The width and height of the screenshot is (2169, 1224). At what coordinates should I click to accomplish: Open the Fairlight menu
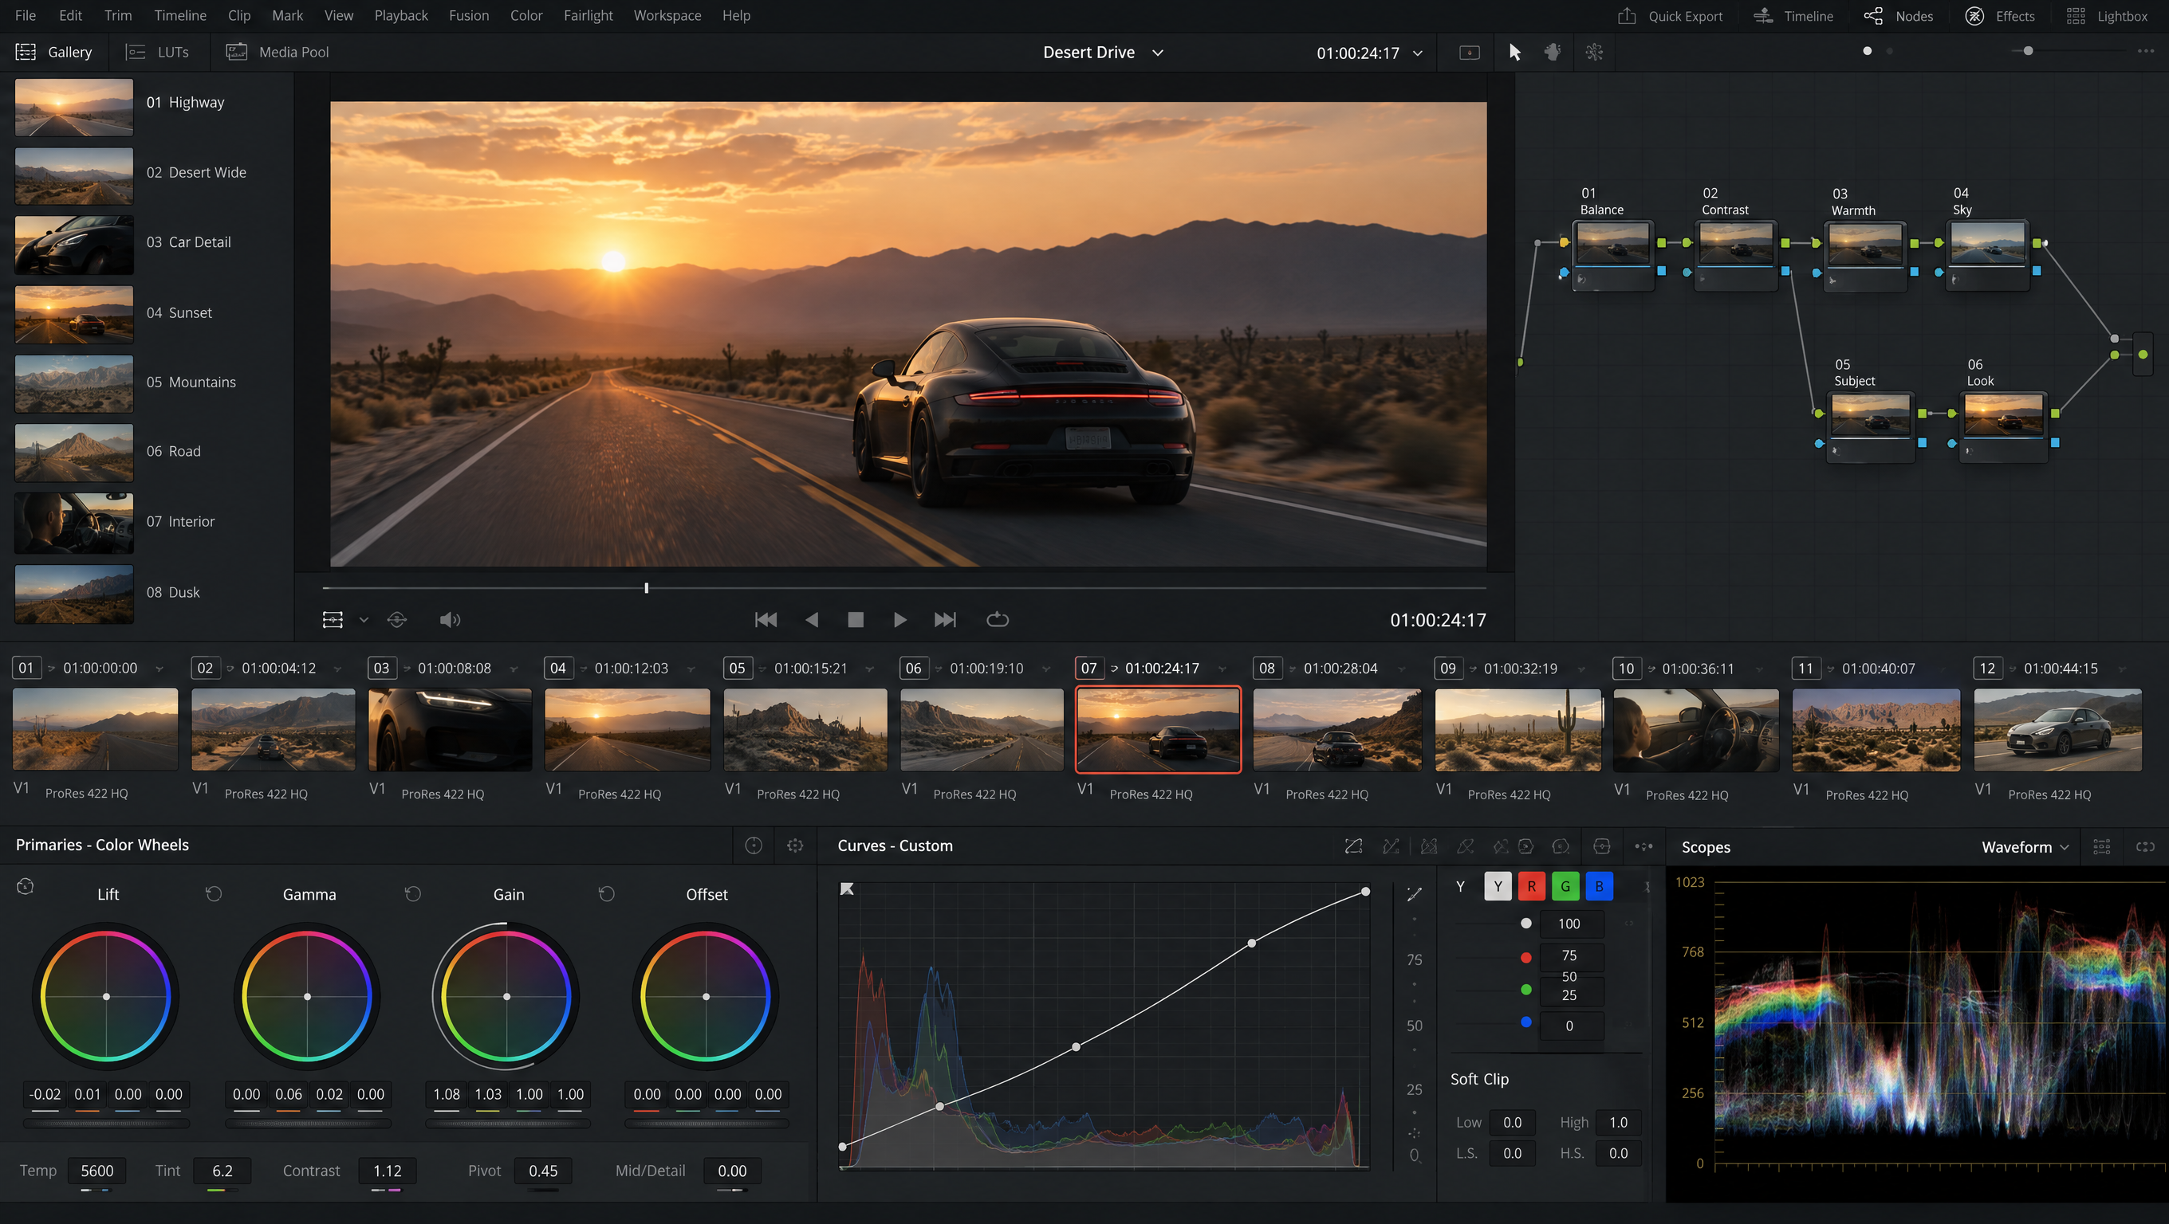[x=588, y=15]
